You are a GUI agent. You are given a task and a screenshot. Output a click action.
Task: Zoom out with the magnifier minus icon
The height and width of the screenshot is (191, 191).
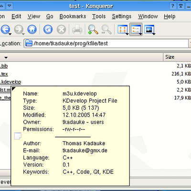tap(106, 29)
